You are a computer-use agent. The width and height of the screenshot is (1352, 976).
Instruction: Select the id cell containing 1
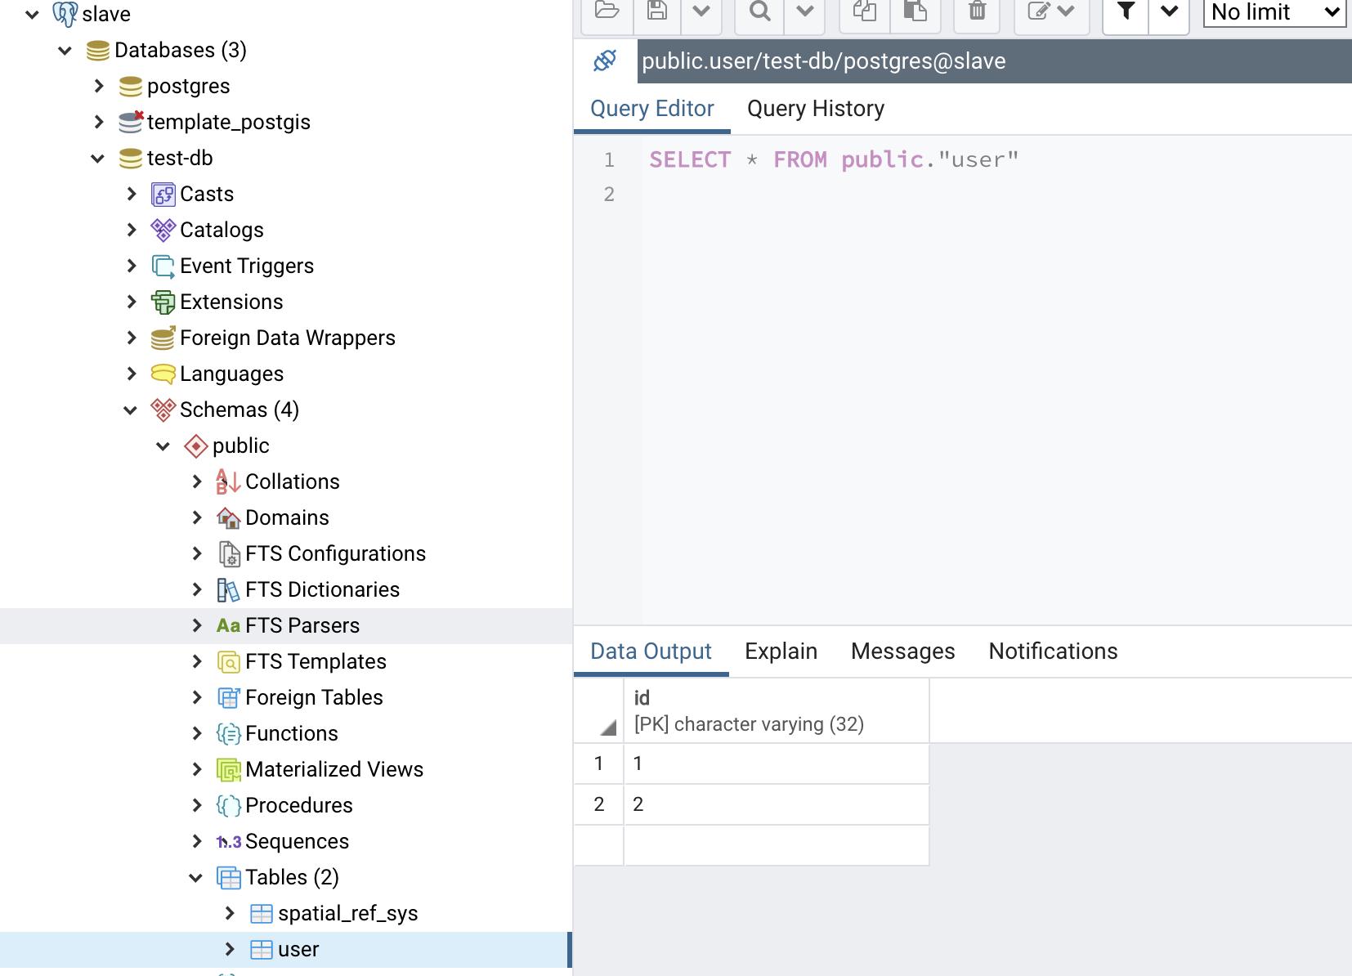tap(776, 763)
